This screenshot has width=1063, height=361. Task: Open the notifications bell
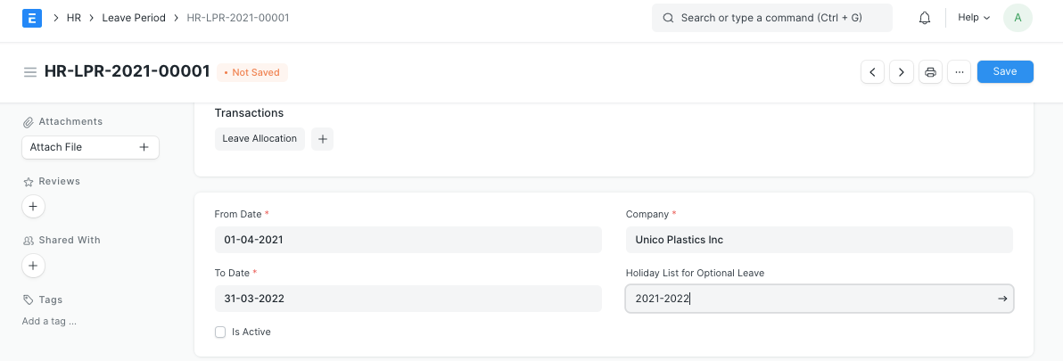(925, 18)
